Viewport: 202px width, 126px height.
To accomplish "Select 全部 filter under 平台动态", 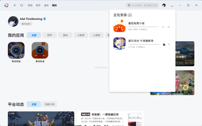I will pos(34,104).
